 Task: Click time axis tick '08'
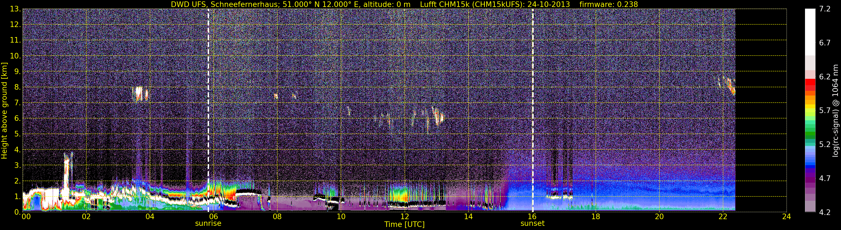pyautogui.click(x=277, y=217)
